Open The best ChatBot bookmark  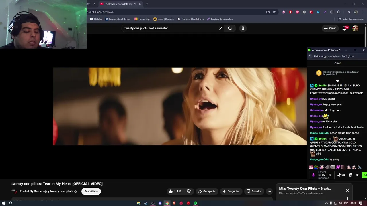coord(191,19)
